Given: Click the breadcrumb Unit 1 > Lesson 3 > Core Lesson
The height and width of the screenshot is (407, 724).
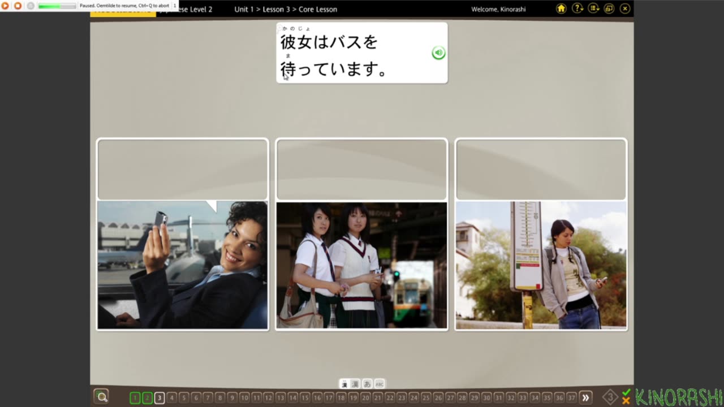Looking at the screenshot, I should point(286,9).
